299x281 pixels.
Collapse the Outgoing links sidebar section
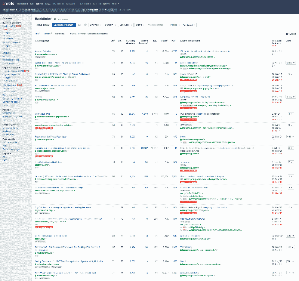(x=11, y=124)
